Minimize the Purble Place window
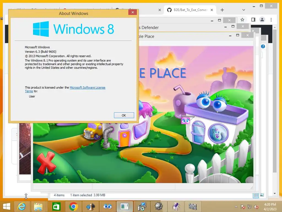The width and height of the screenshot is (282, 212). click(230, 36)
